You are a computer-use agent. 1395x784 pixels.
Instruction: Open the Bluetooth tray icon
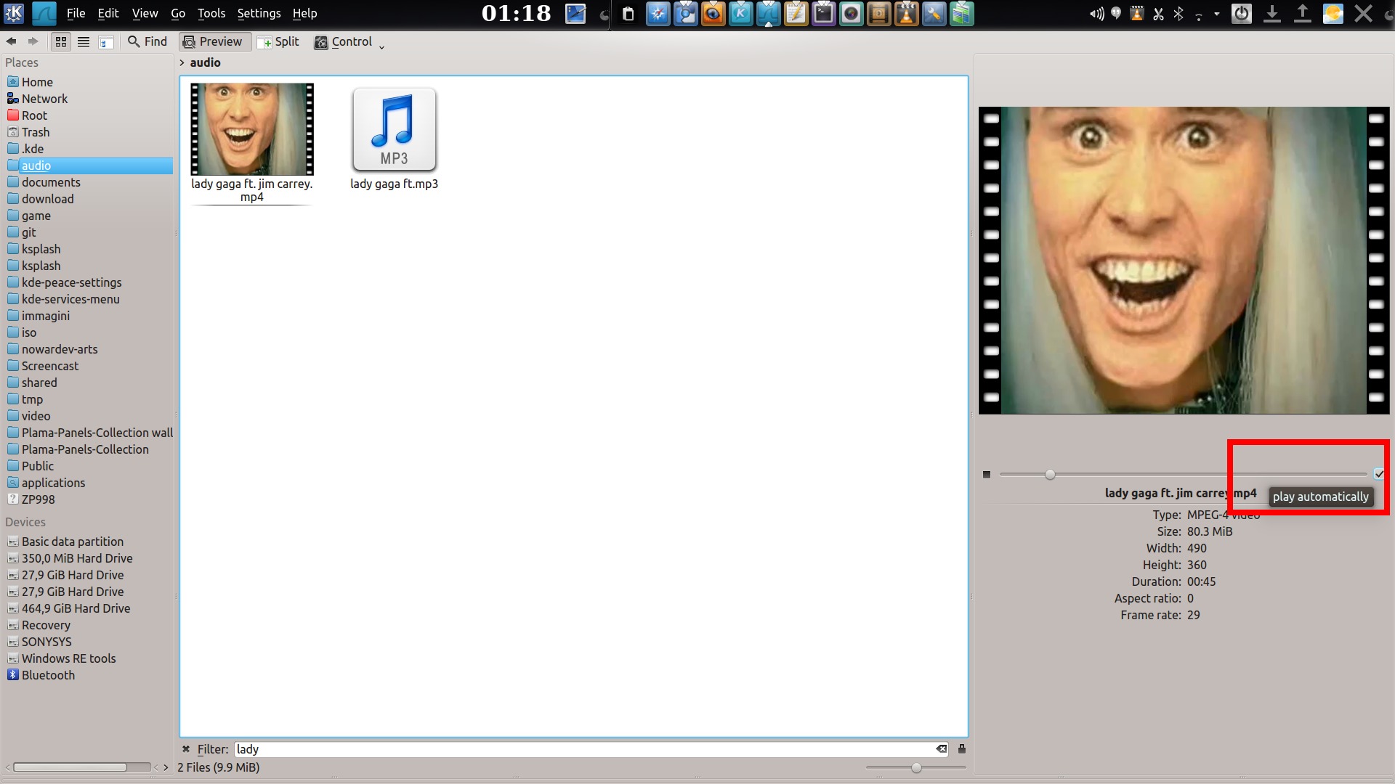click(1178, 14)
